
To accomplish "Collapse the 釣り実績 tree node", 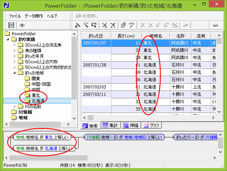I will 8,39.
